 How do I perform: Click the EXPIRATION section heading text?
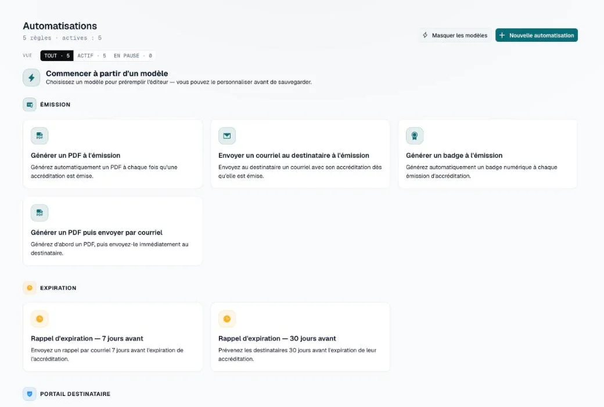[x=58, y=288]
